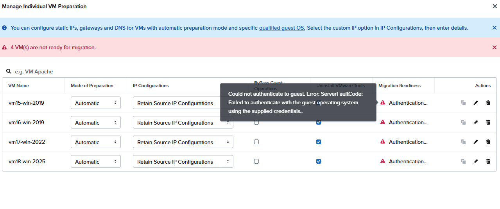Screen dimensions: 500x209
Task: Edit vm18-win-2025 with the pencil icon
Action: pyautogui.click(x=475, y=161)
